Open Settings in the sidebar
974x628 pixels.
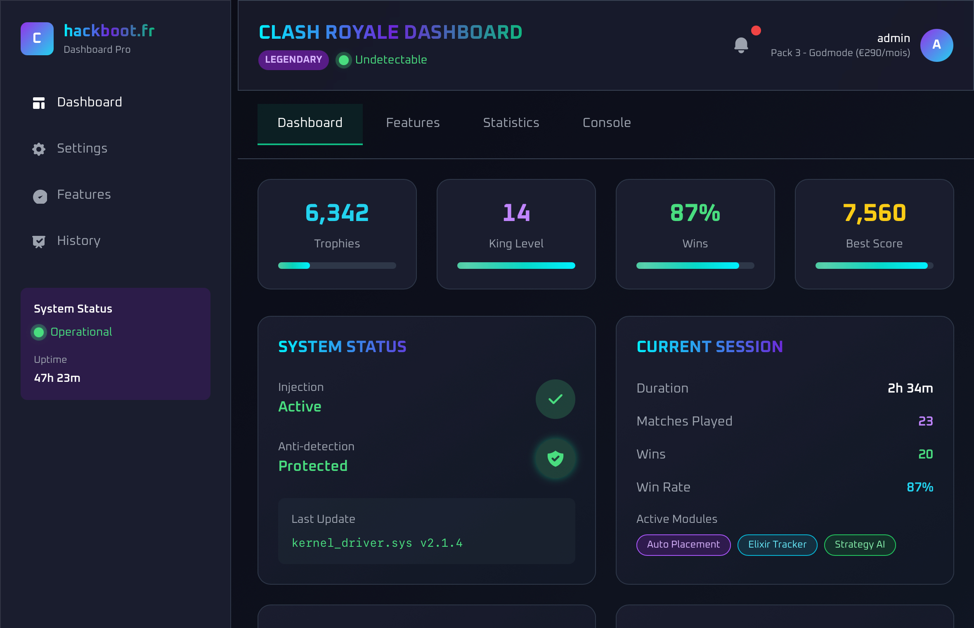click(116, 148)
